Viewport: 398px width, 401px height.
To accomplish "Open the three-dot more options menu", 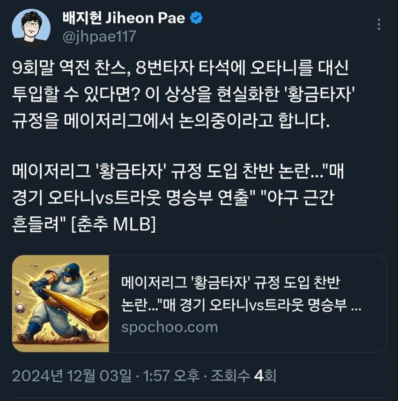I will (x=379, y=25).
